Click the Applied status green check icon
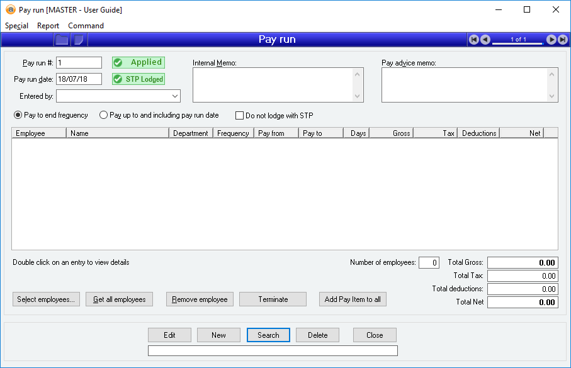 [x=118, y=63]
